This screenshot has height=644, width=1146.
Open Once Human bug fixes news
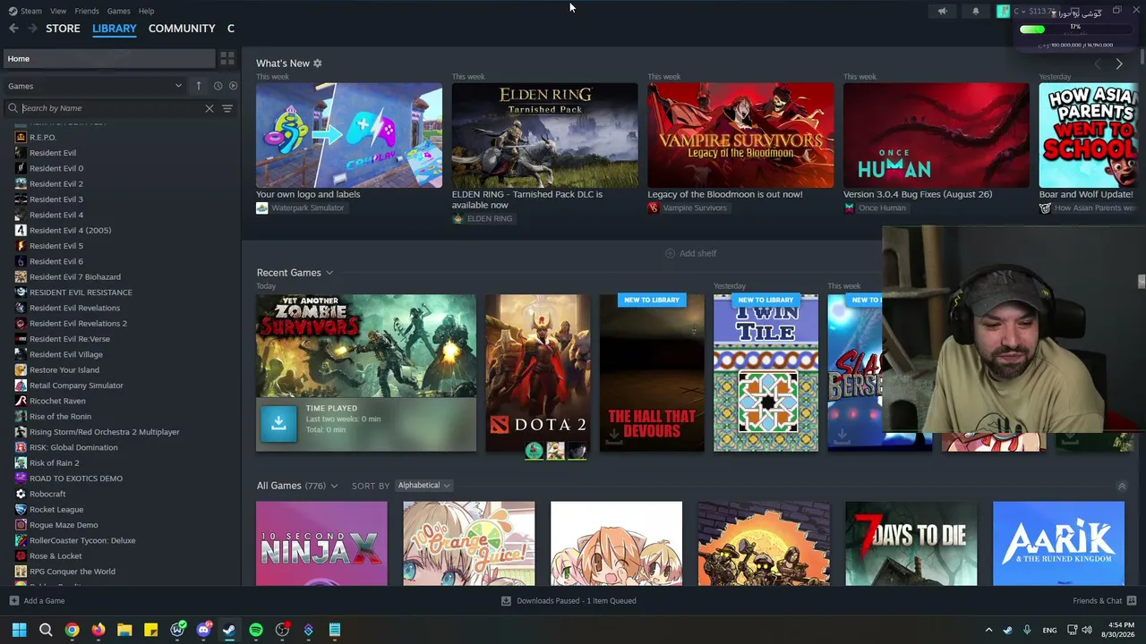936,135
